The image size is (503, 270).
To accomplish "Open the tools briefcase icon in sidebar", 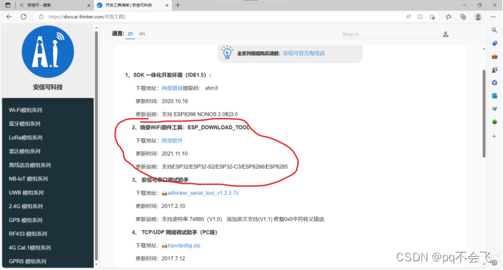I will coord(494,57).
